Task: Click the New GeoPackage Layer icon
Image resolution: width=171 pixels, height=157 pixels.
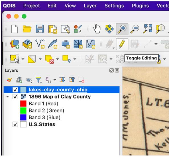Action: (x=27, y=44)
